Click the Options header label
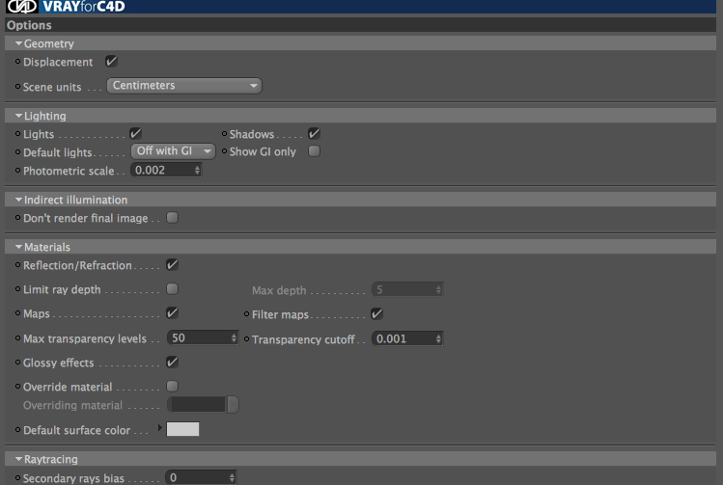Viewport: 723px width, 485px height. click(x=29, y=25)
